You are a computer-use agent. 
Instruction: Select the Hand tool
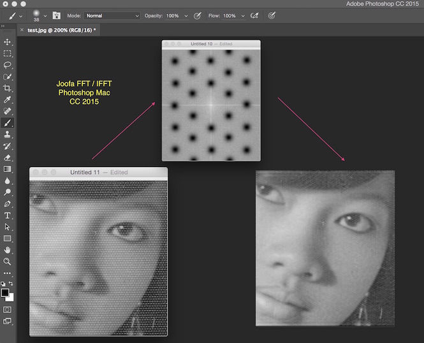(7, 250)
